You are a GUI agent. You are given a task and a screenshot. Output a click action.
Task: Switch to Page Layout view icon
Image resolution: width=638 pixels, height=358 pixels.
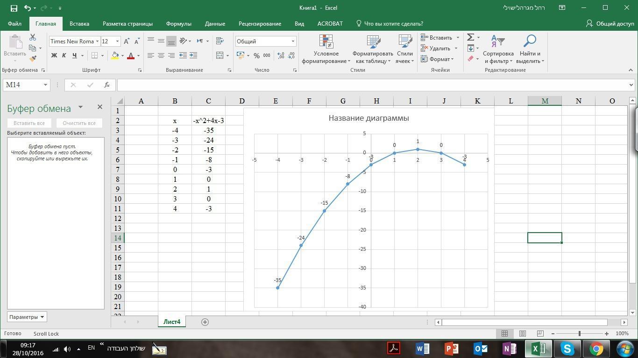click(x=523, y=334)
